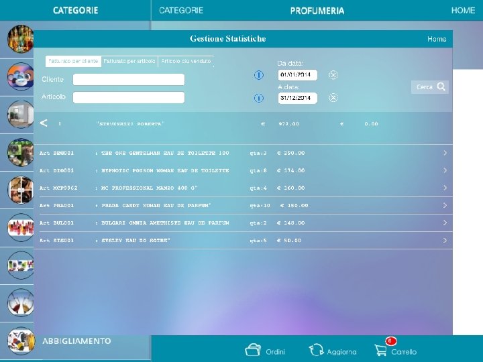Screen dimensions: 483x362
Task: Click the Aggiorna refresh icon
Action: pyautogui.click(x=317, y=350)
